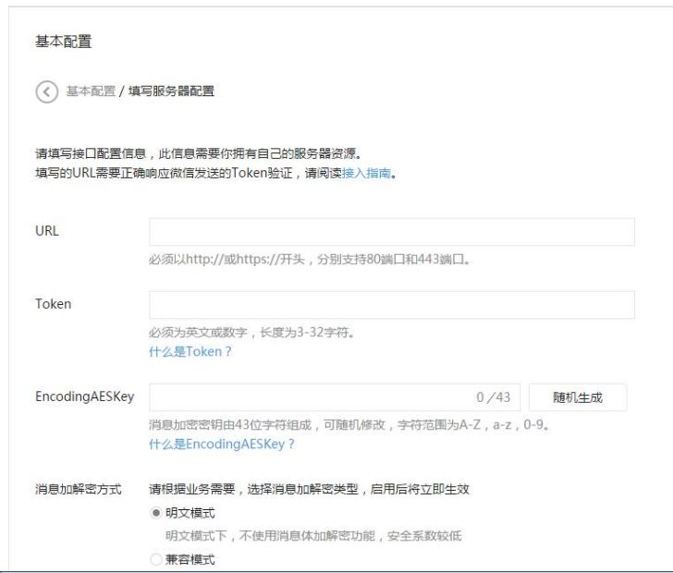The image size is (673, 573).
Task: Click the back arrow circle icon
Action: [47, 91]
